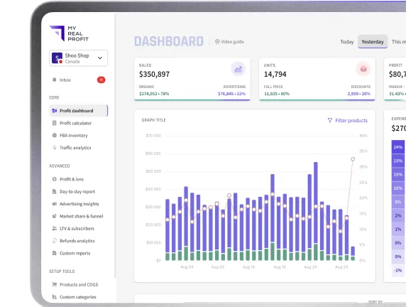Open Custom categories

pos(77,297)
